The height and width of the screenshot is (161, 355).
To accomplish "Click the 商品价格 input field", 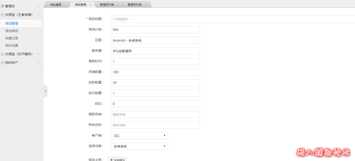I will (x=156, y=30).
